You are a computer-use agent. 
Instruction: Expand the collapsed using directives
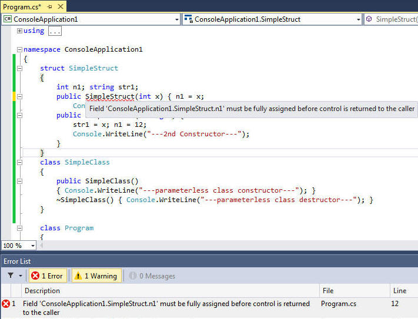coord(19,31)
